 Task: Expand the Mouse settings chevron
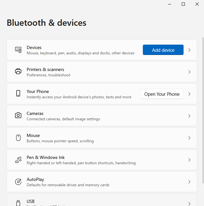189,138
